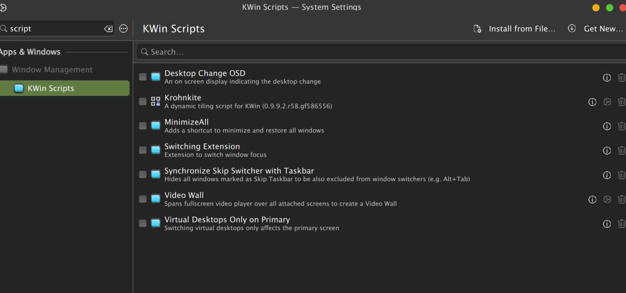
Task: Enable the Desktop Change OSD checkbox
Action: [143, 77]
